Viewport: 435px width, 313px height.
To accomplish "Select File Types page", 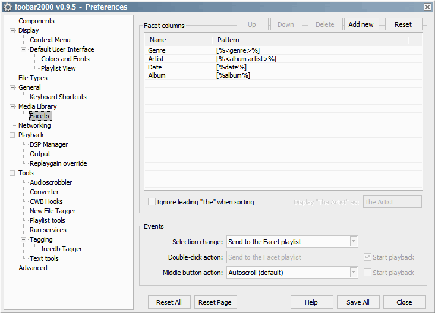I will 33,78.
